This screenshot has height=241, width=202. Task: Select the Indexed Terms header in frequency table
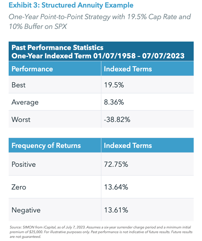128,146
